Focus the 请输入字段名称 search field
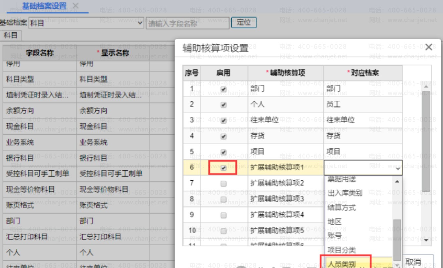 pyautogui.click(x=188, y=23)
